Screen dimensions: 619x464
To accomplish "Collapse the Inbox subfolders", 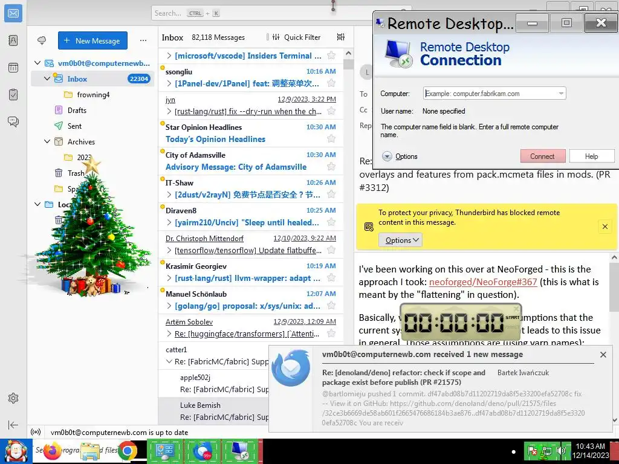I will pos(47,79).
